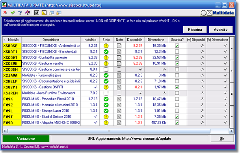The height and width of the screenshot is (154, 240).
Task: Click the horizontal scrollbar thumb
Action: tap(109, 131)
